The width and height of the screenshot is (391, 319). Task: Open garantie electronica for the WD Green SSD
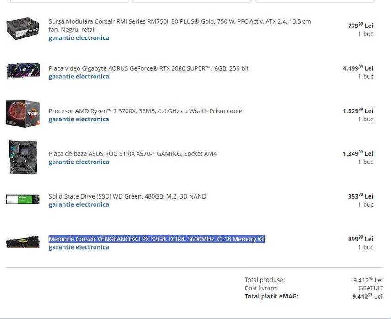point(79,204)
